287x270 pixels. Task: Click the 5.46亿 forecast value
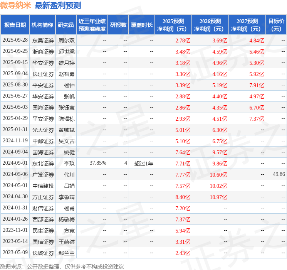(x=257, y=52)
